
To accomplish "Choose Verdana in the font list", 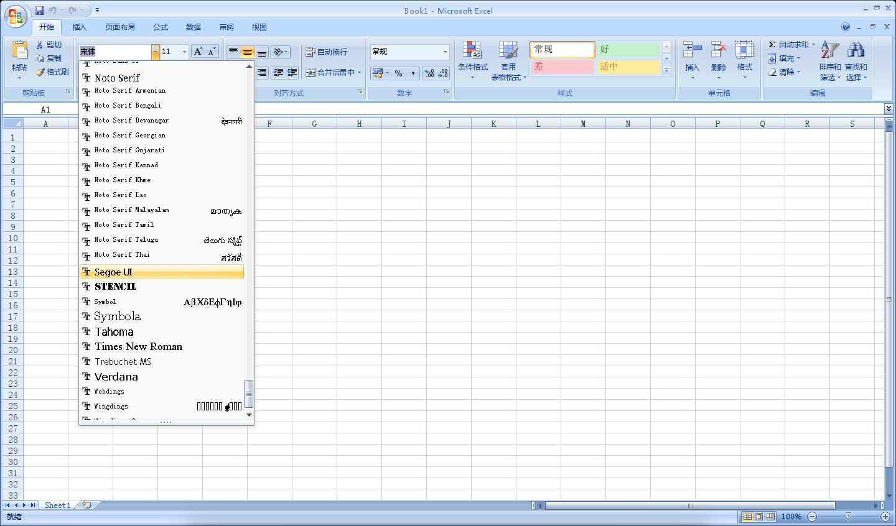I will pyautogui.click(x=162, y=377).
